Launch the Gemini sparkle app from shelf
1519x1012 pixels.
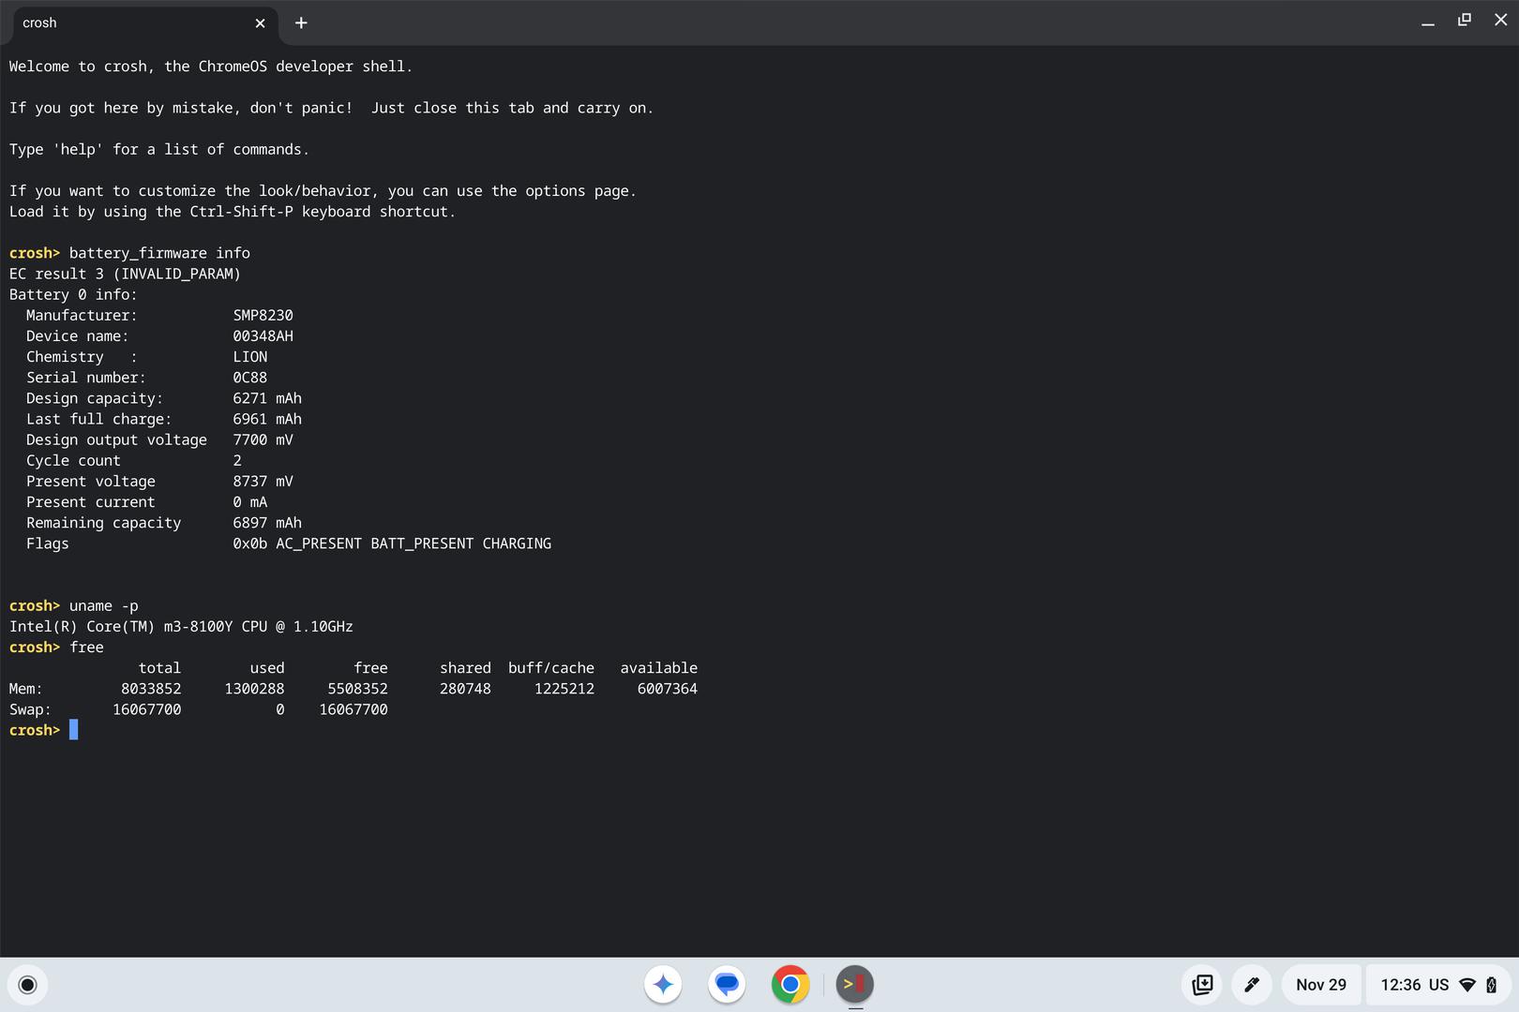click(663, 985)
